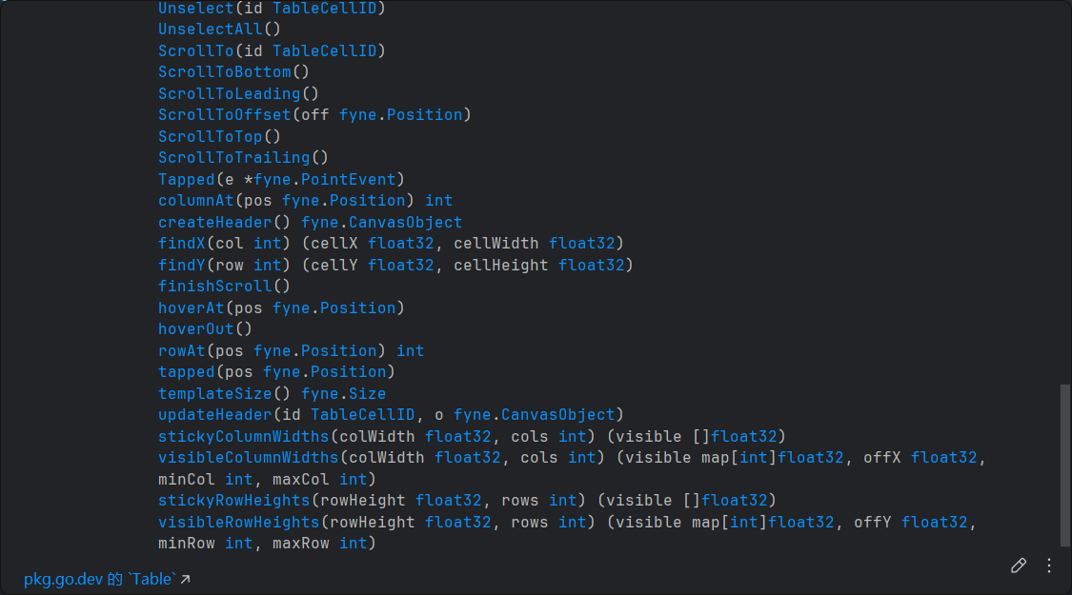Go to the updateHeader method

[x=215, y=414]
